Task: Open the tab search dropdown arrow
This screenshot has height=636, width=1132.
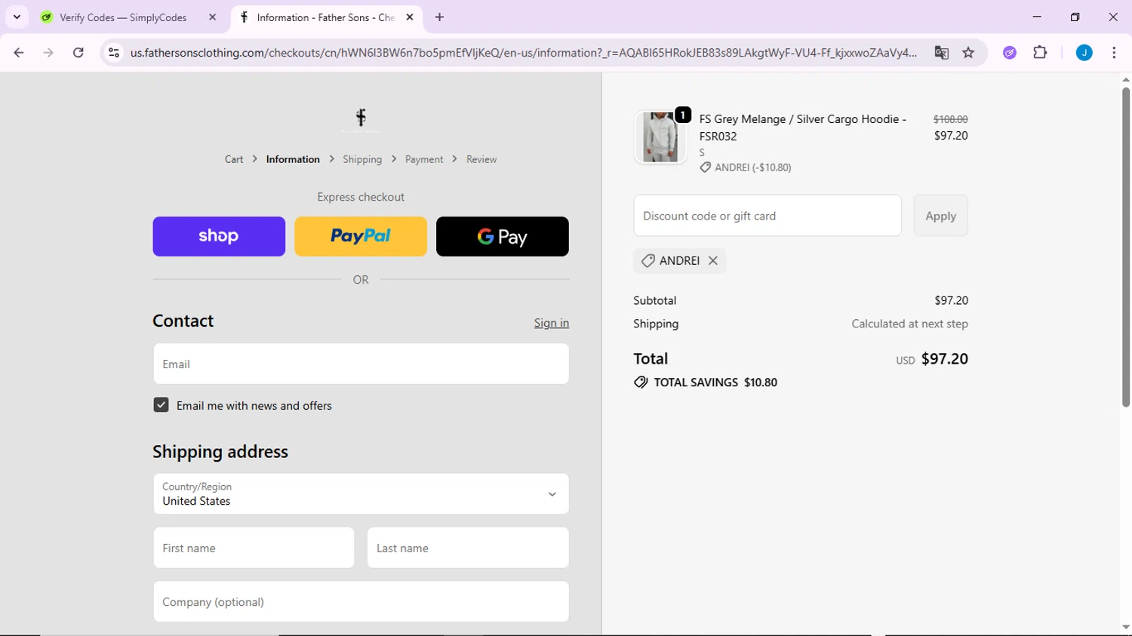Action: point(17,17)
